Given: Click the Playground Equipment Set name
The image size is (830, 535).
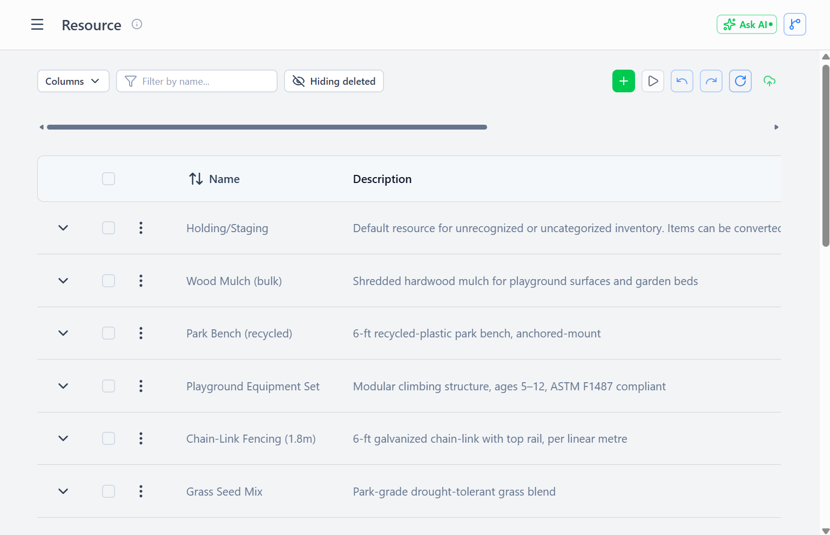Looking at the screenshot, I should coord(253,387).
